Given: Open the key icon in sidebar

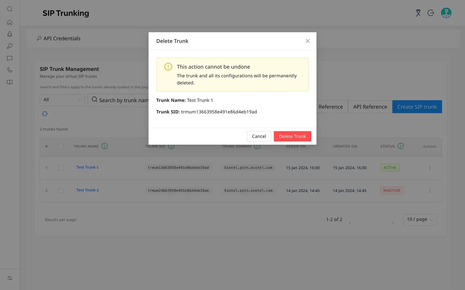Looking at the screenshot, I should (x=10, y=46).
